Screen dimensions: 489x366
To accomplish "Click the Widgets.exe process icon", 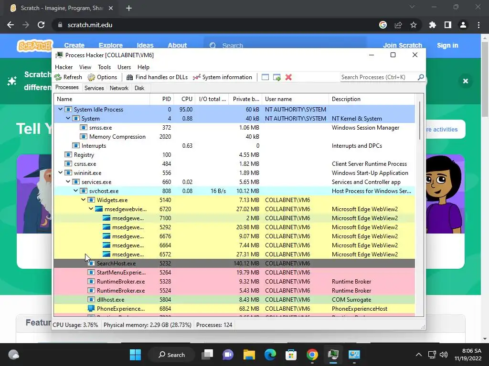I will [x=91, y=200].
